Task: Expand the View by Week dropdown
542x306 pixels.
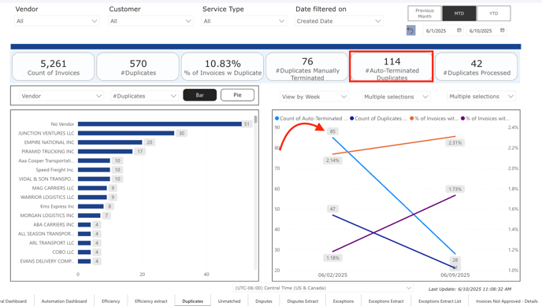Action: pos(314,97)
